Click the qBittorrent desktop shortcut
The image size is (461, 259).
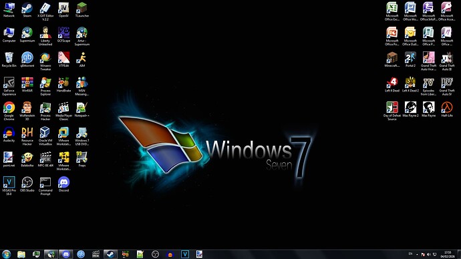pos(27,59)
